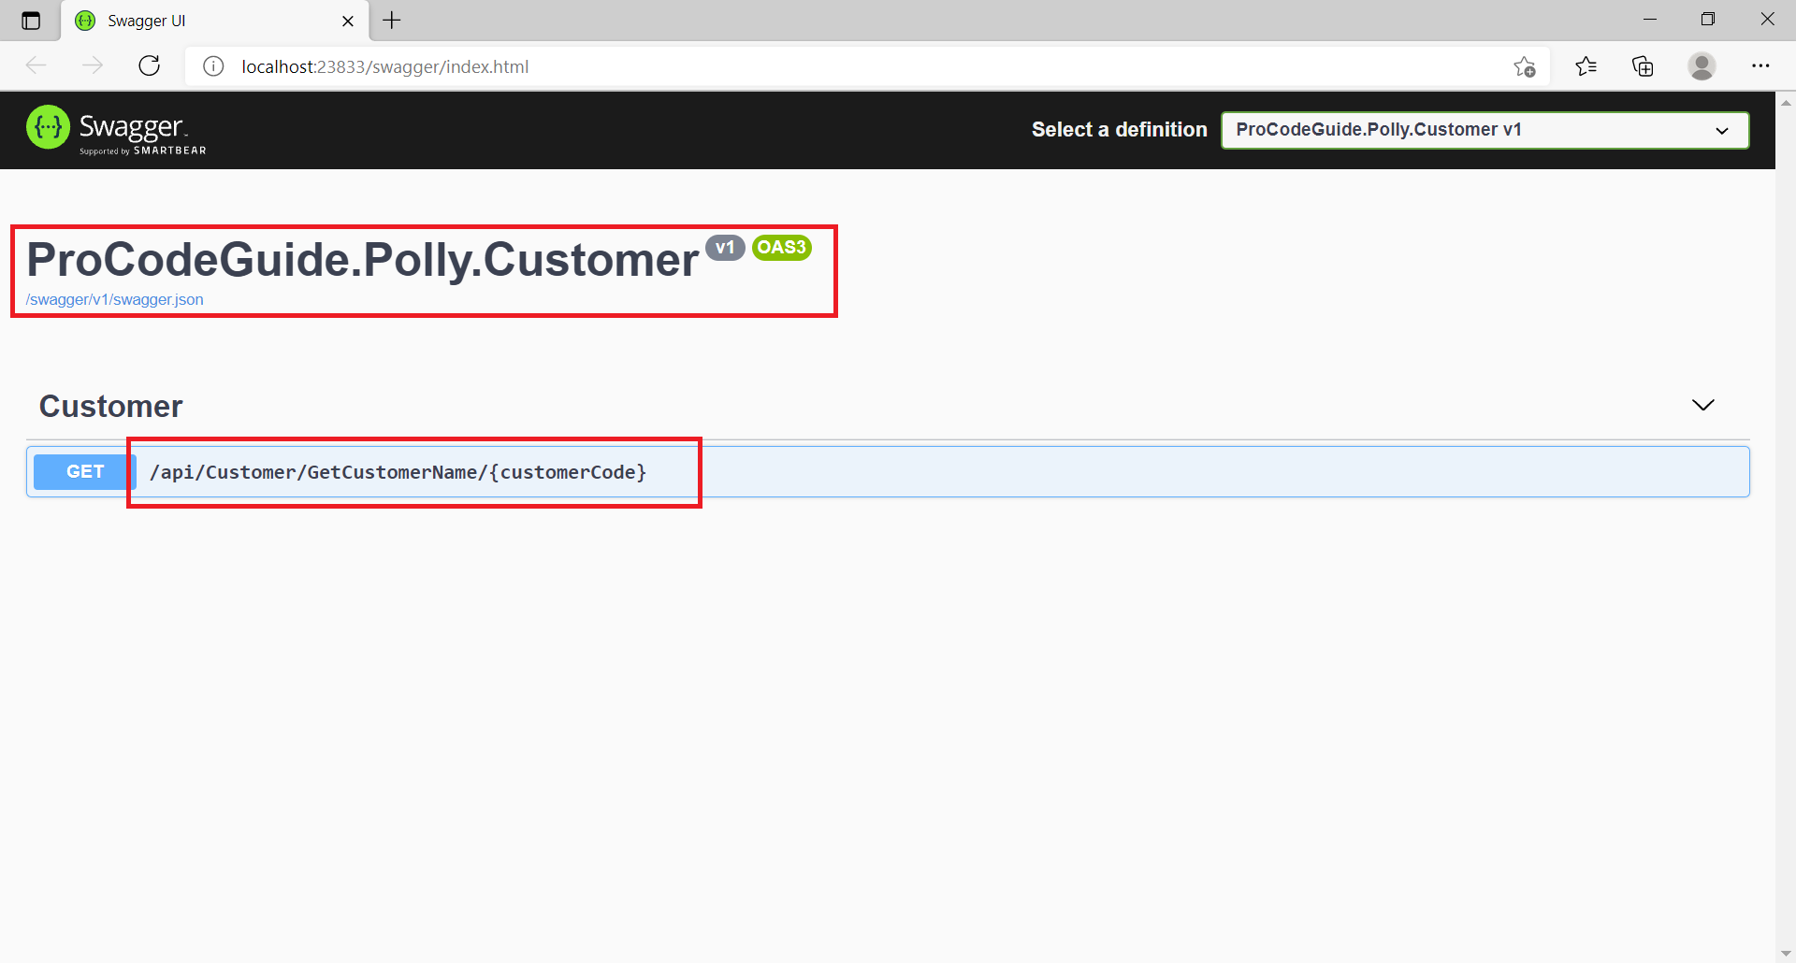
Task: Collapse the Customer section with its chevron
Action: point(1702,405)
